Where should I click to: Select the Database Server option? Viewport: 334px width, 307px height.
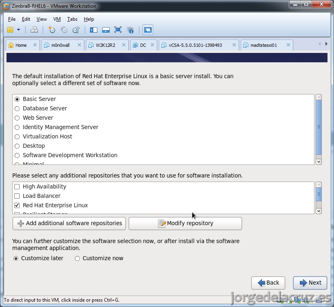tap(17, 109)
